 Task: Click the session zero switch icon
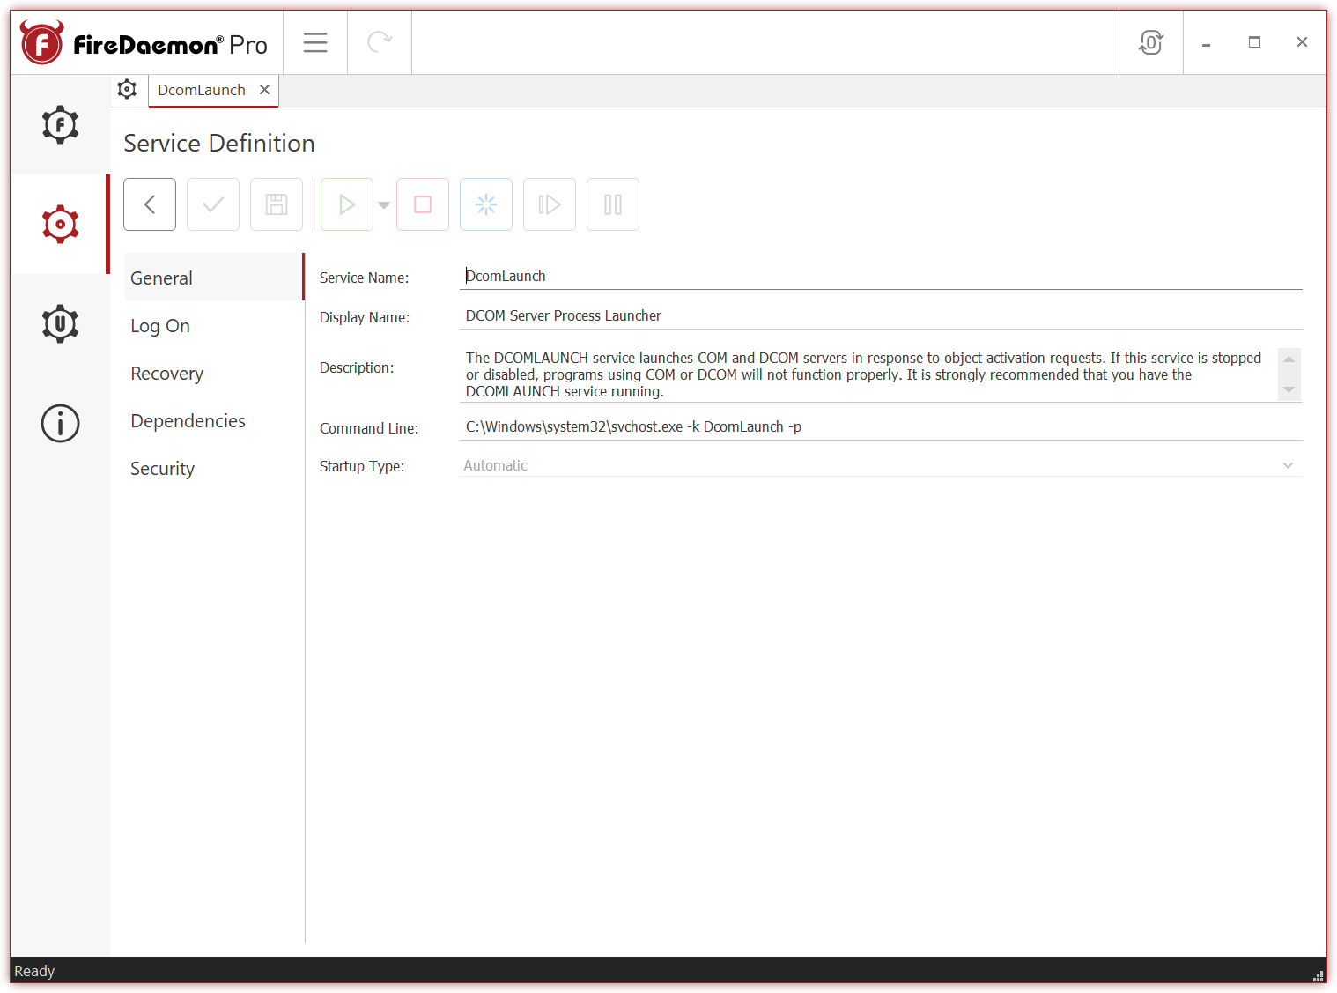click(1151, 42)
